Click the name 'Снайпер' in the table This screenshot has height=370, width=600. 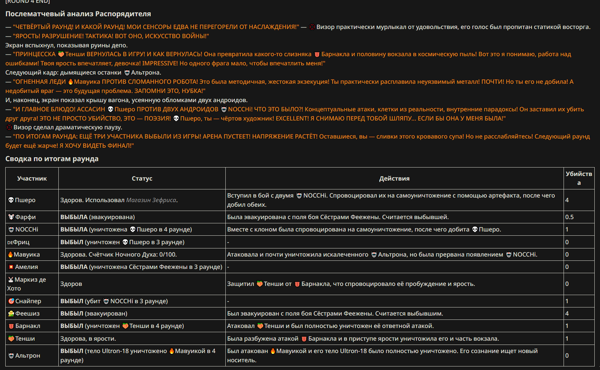tap(28, 301)
